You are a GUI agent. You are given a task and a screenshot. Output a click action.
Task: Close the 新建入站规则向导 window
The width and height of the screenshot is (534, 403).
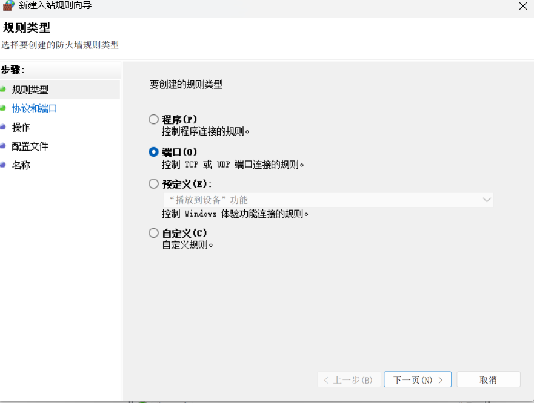point(524,7)
